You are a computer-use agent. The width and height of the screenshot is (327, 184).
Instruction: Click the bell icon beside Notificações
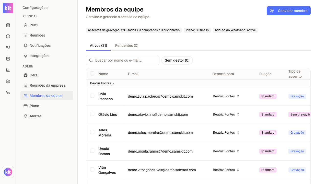(26, 45)
